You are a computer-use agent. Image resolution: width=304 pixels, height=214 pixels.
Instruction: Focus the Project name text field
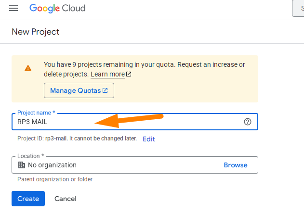point(125,122)
